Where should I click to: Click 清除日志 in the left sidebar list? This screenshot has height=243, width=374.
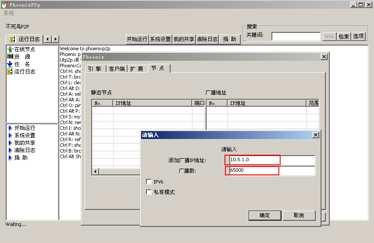pyautogui.click(x=25, y=150)
